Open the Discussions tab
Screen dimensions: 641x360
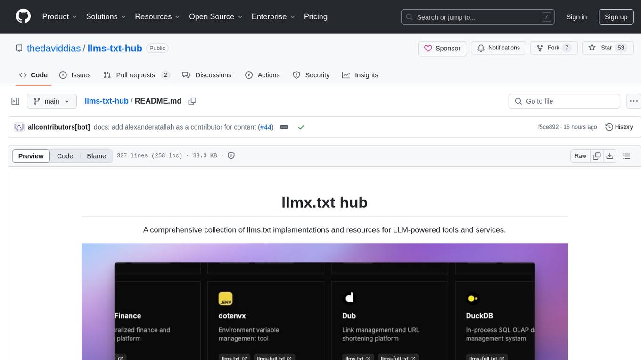(x=207, y=75)
